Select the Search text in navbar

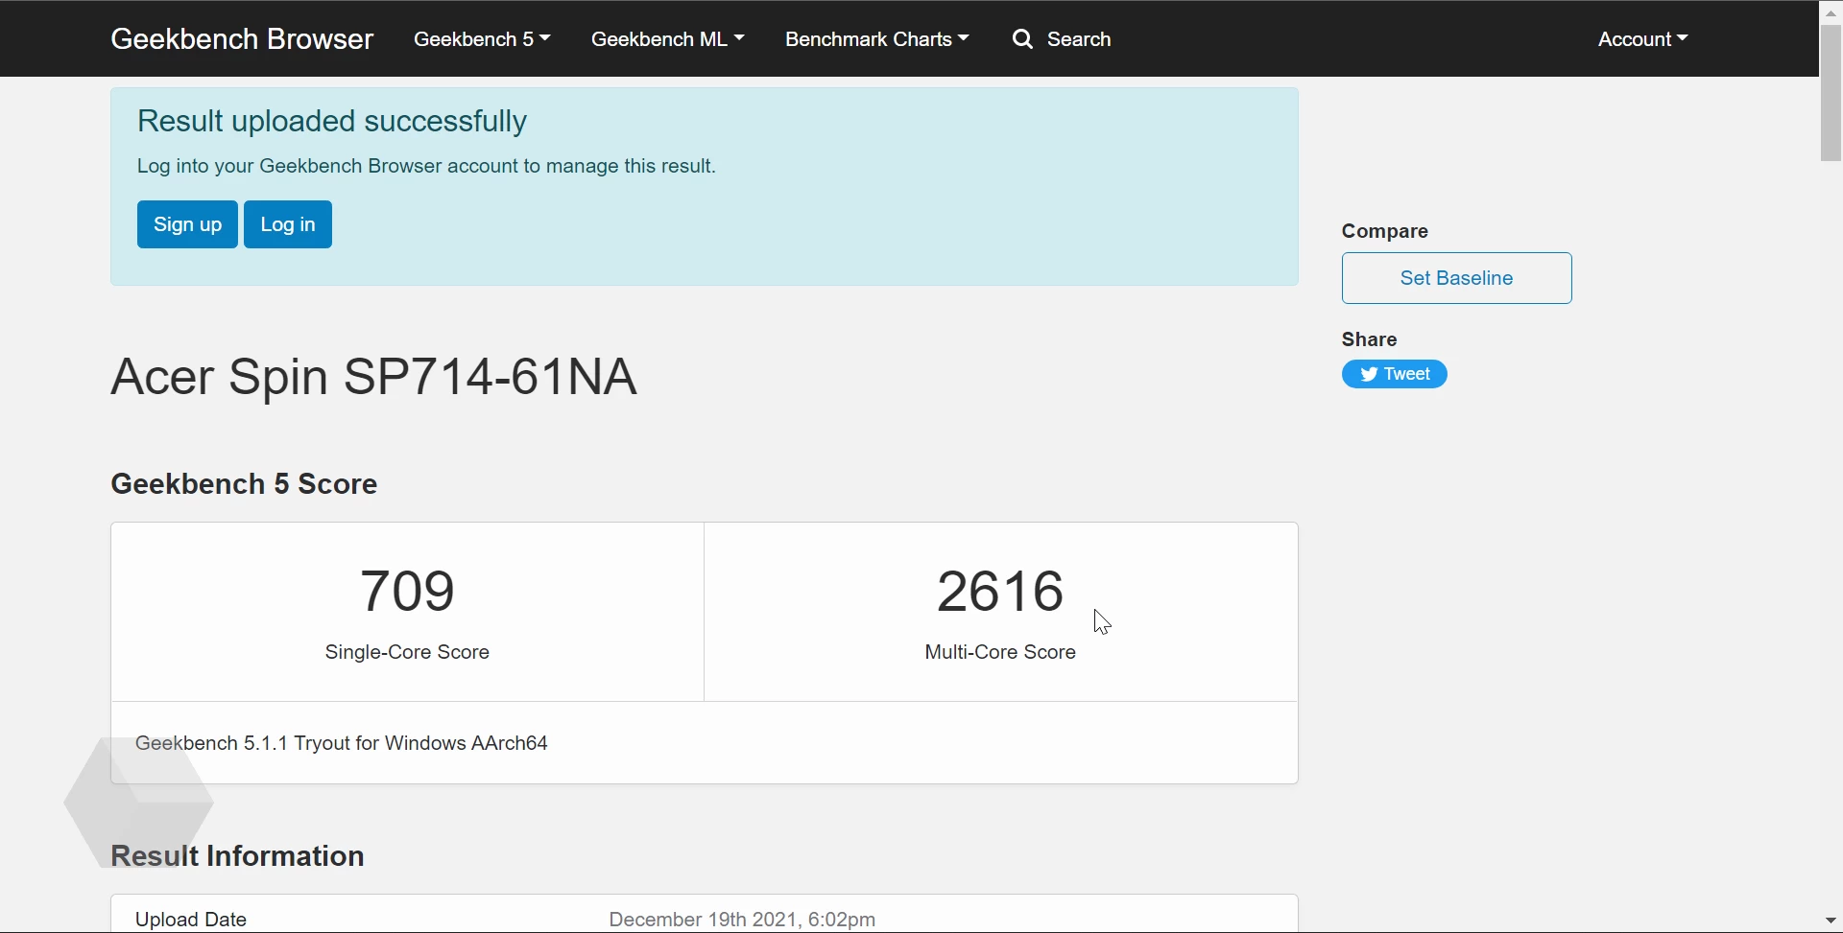1079,39
